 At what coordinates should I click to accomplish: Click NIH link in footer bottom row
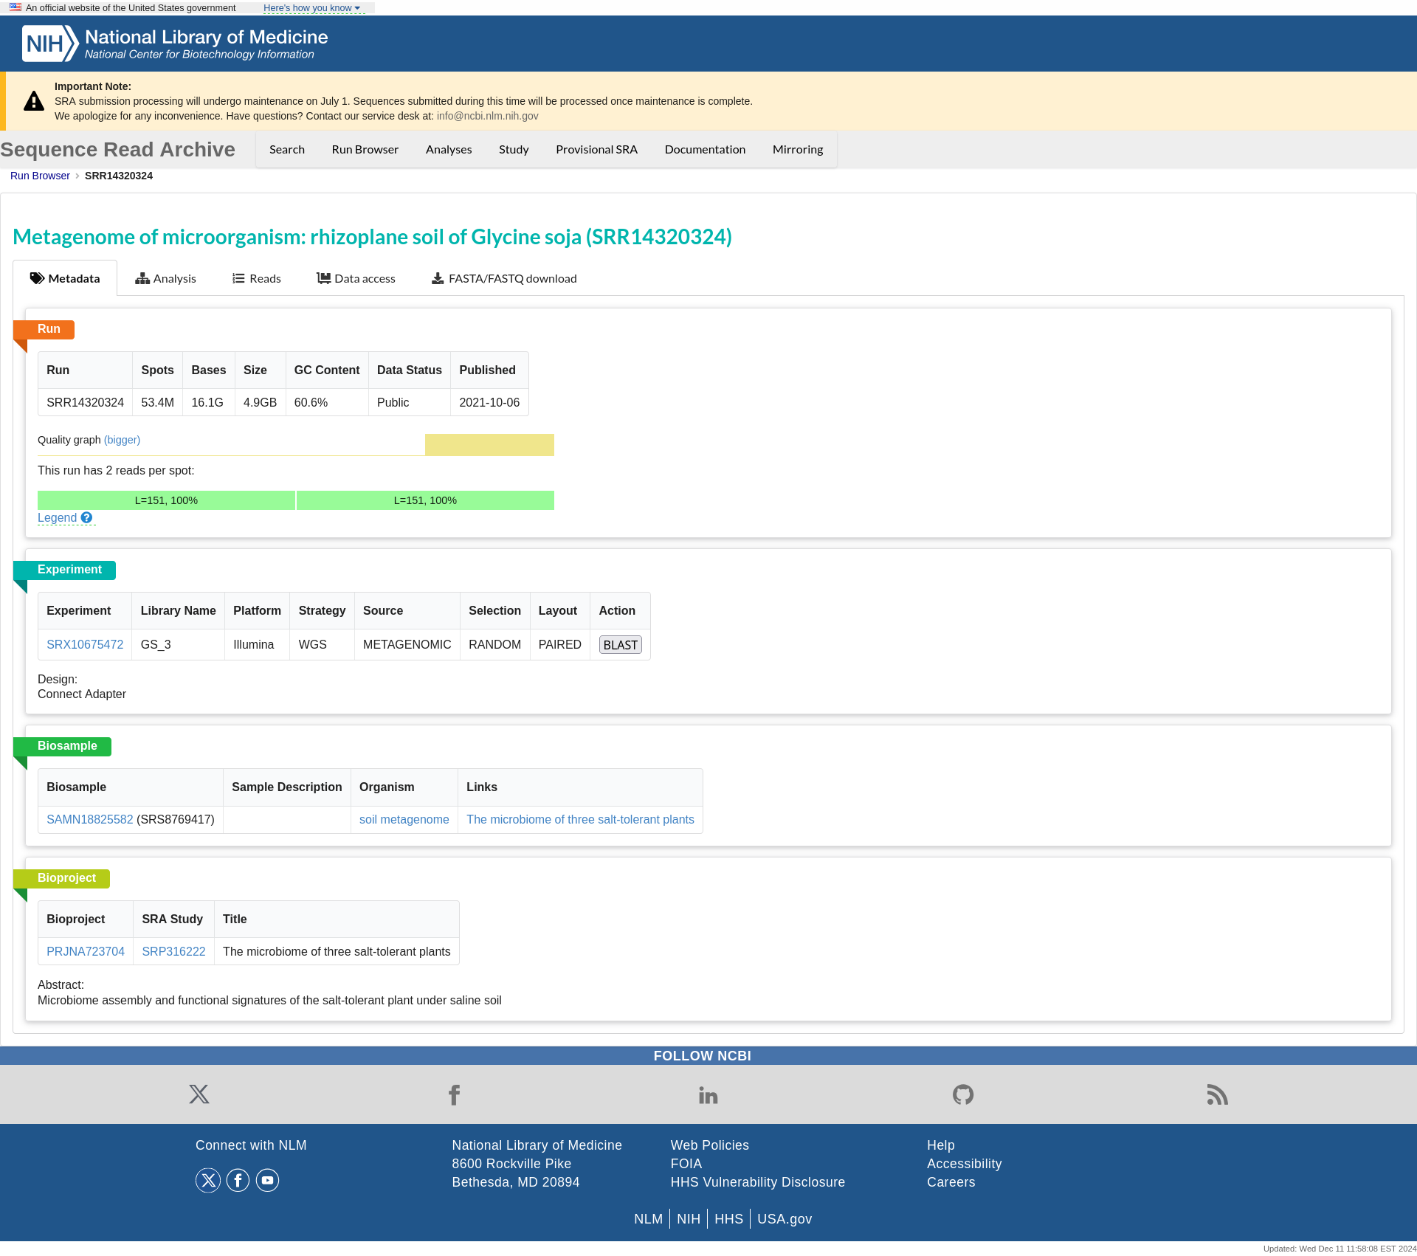[688, 1219]
